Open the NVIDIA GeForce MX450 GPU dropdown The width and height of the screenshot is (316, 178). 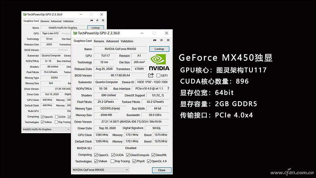pyautogui.click(x=100, y=170)
